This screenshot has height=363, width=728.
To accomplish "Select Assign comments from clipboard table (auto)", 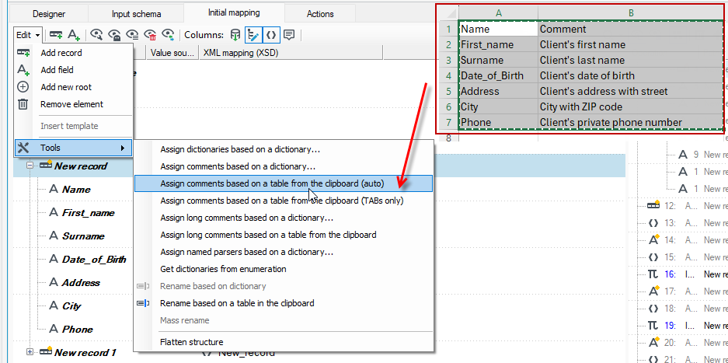I will tap(284, 183).
